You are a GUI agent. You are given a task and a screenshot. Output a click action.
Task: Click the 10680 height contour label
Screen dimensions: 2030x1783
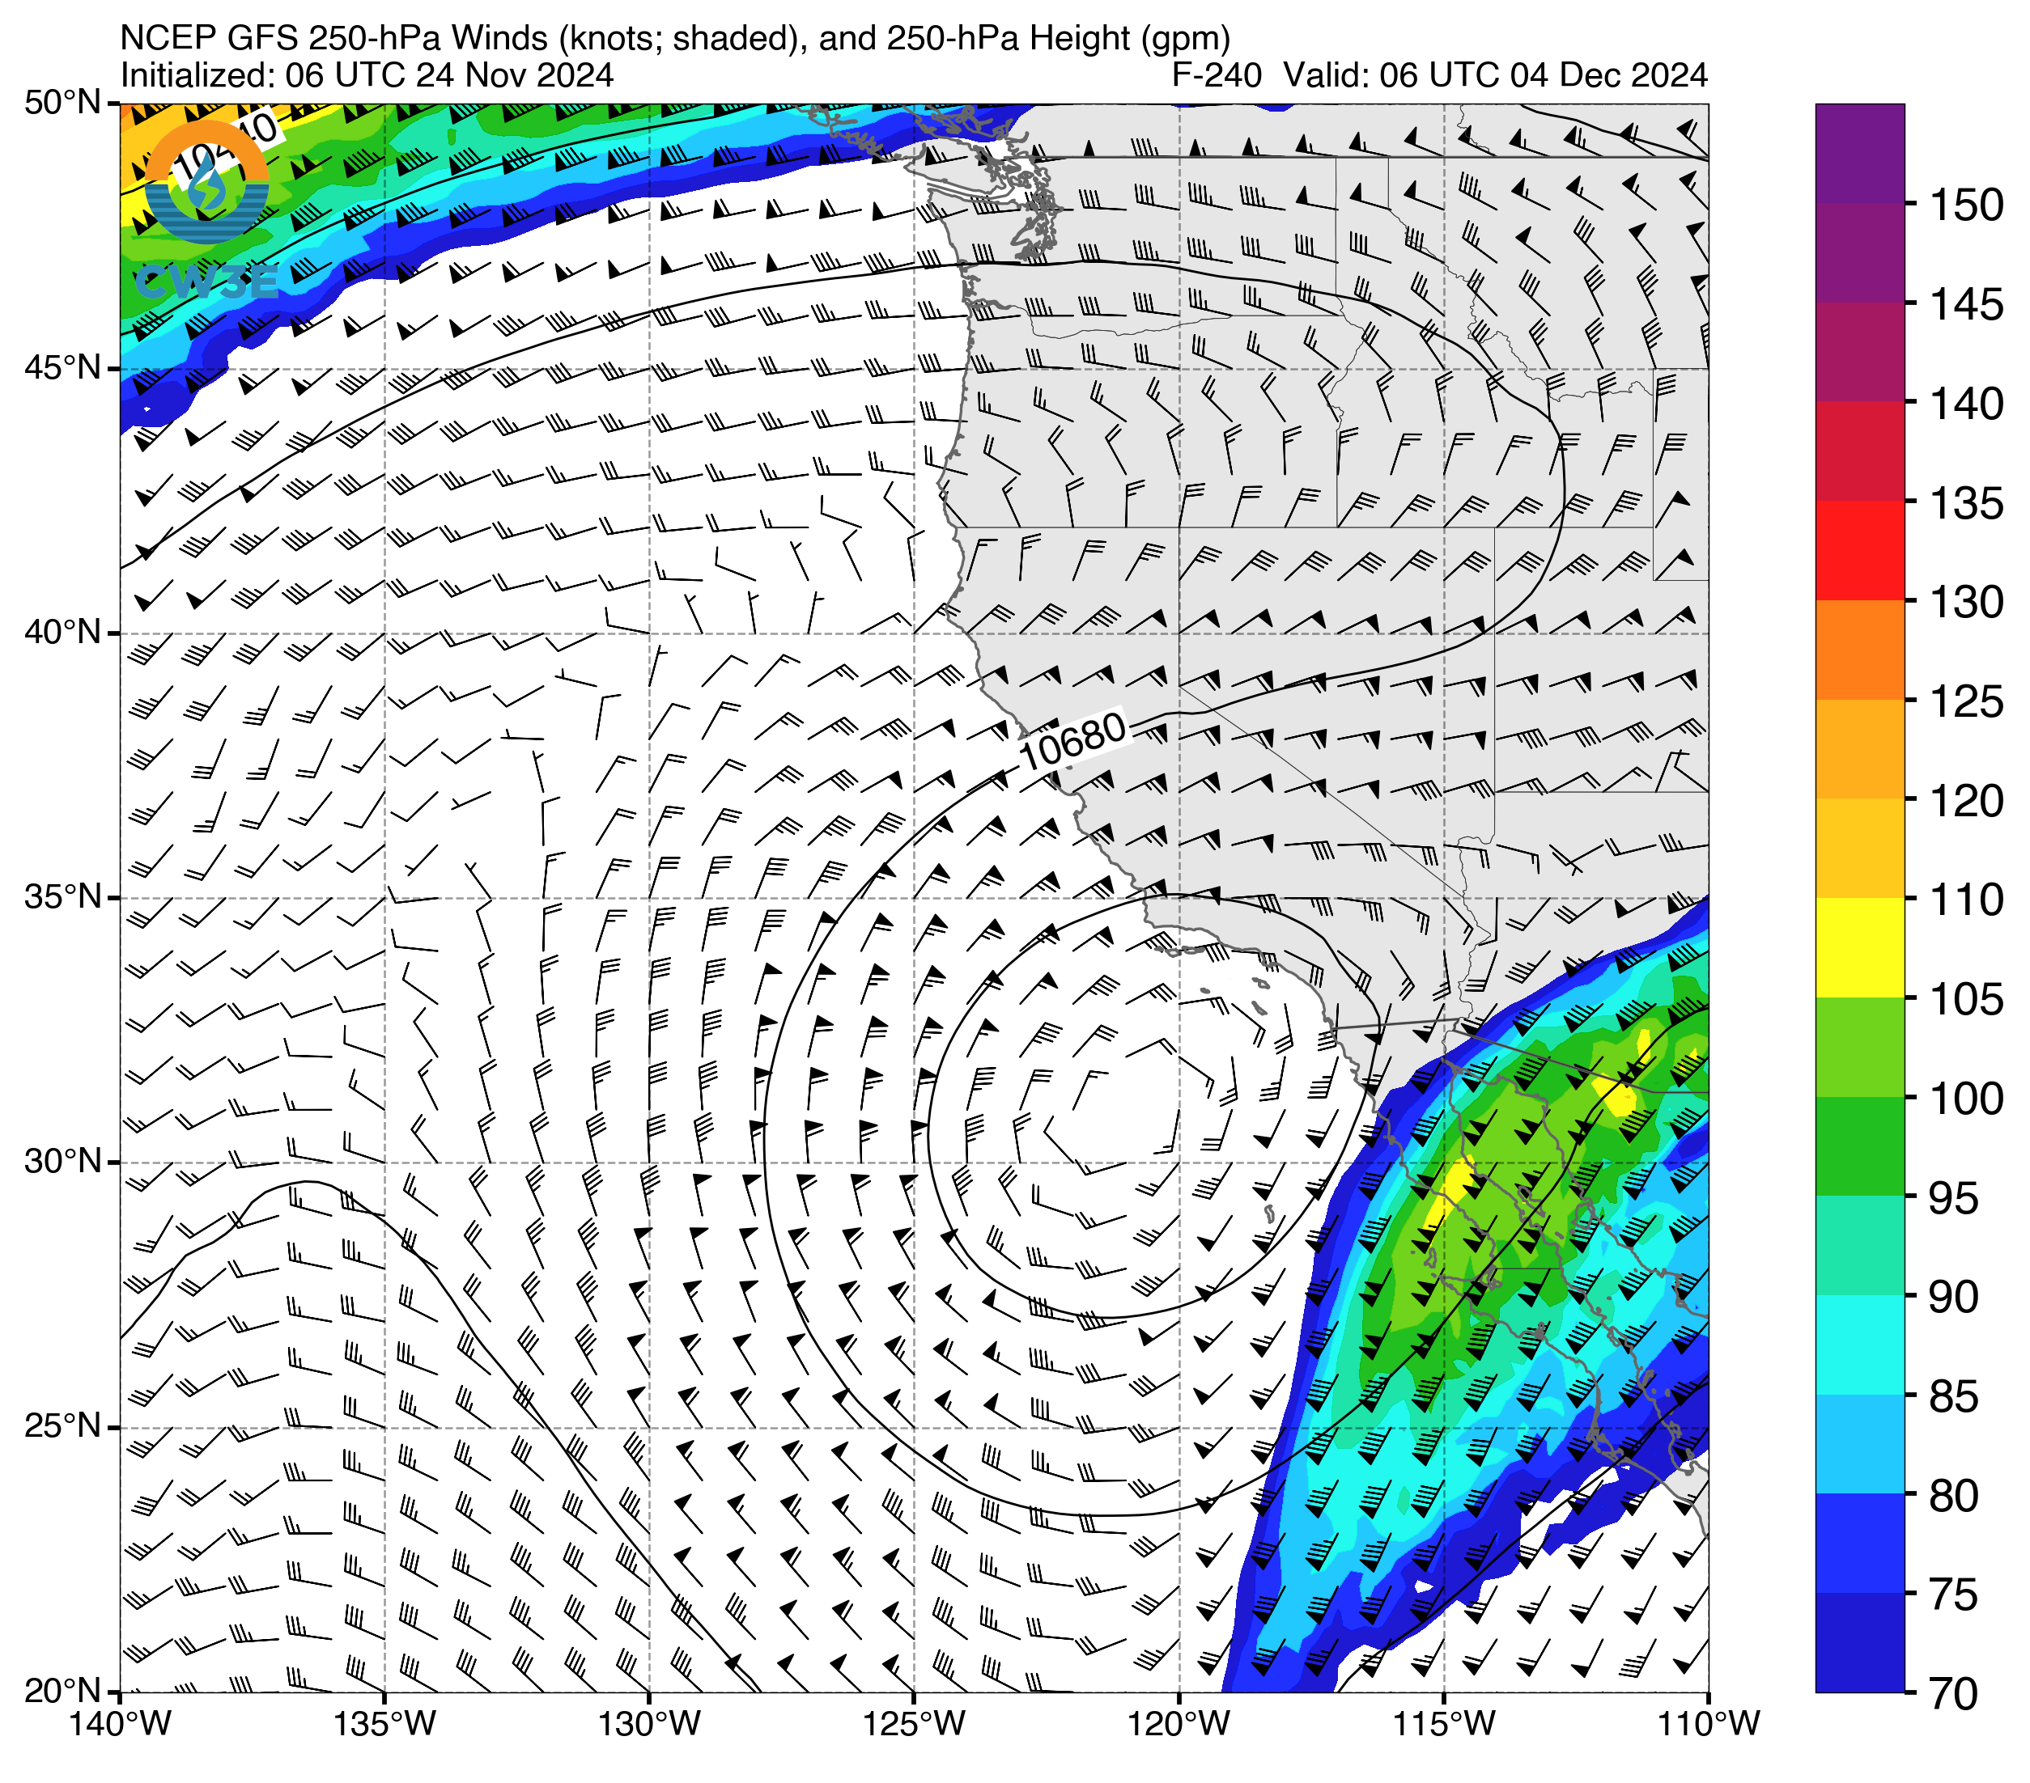(1073, 740)
